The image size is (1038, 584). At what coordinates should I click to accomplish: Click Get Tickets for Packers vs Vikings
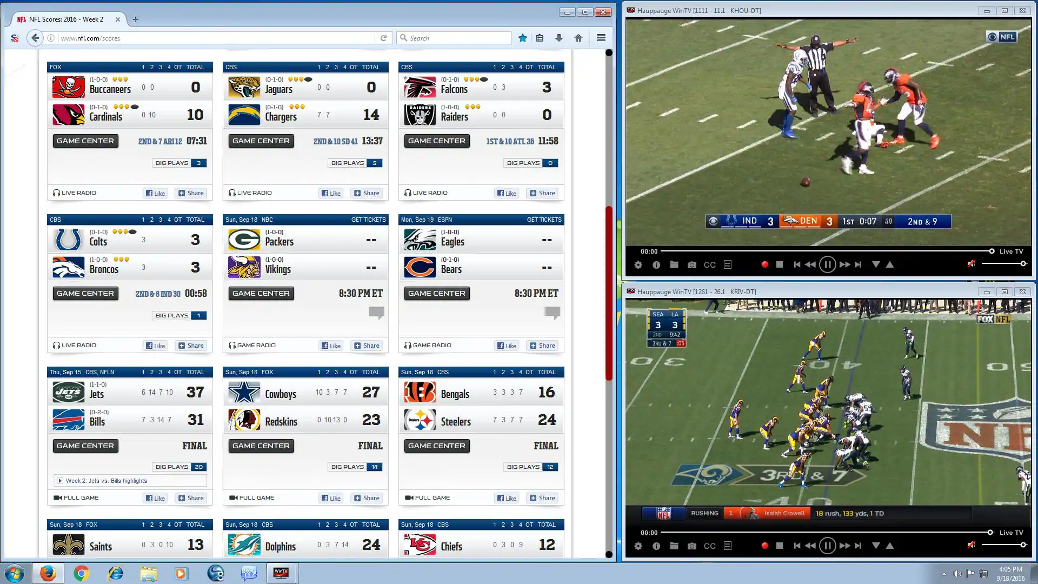(x=368, y=220)
